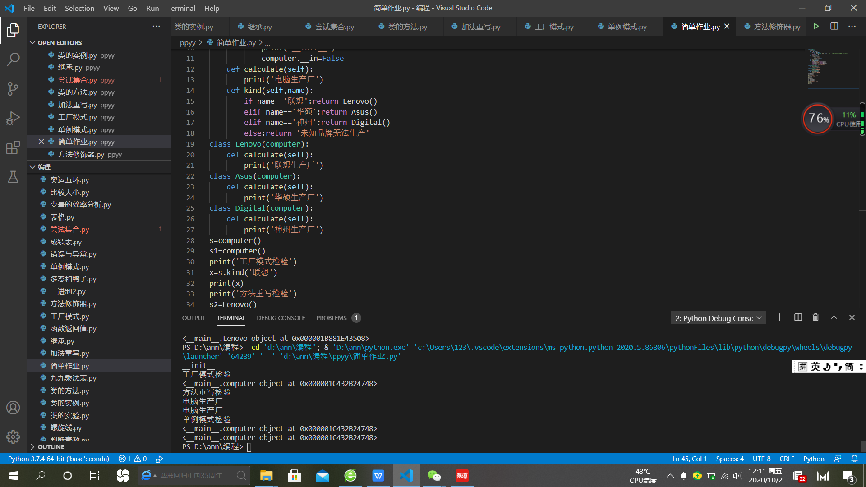Open the Search view in activity bar
Screen dimensions: 866x487
point(13,59)
